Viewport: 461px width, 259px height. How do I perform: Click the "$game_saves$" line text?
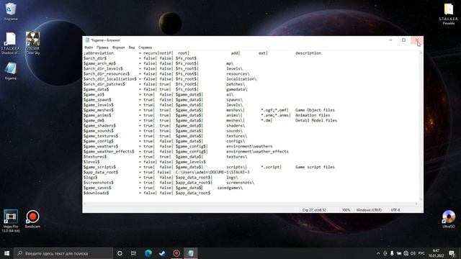(97, 188)
